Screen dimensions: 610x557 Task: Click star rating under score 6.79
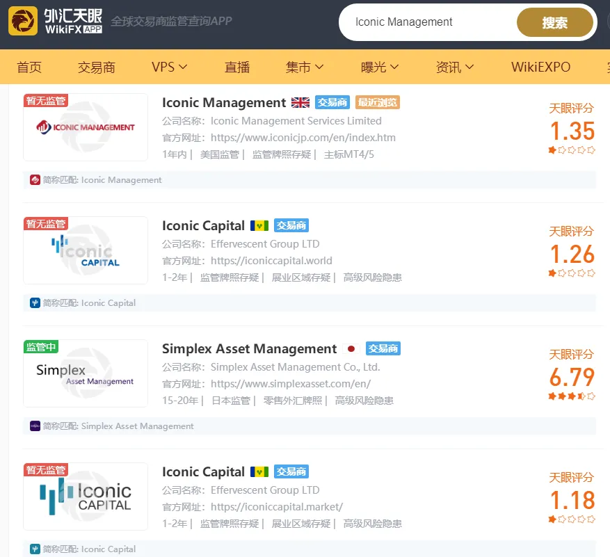pyautogui.click(x=572, y=396)
